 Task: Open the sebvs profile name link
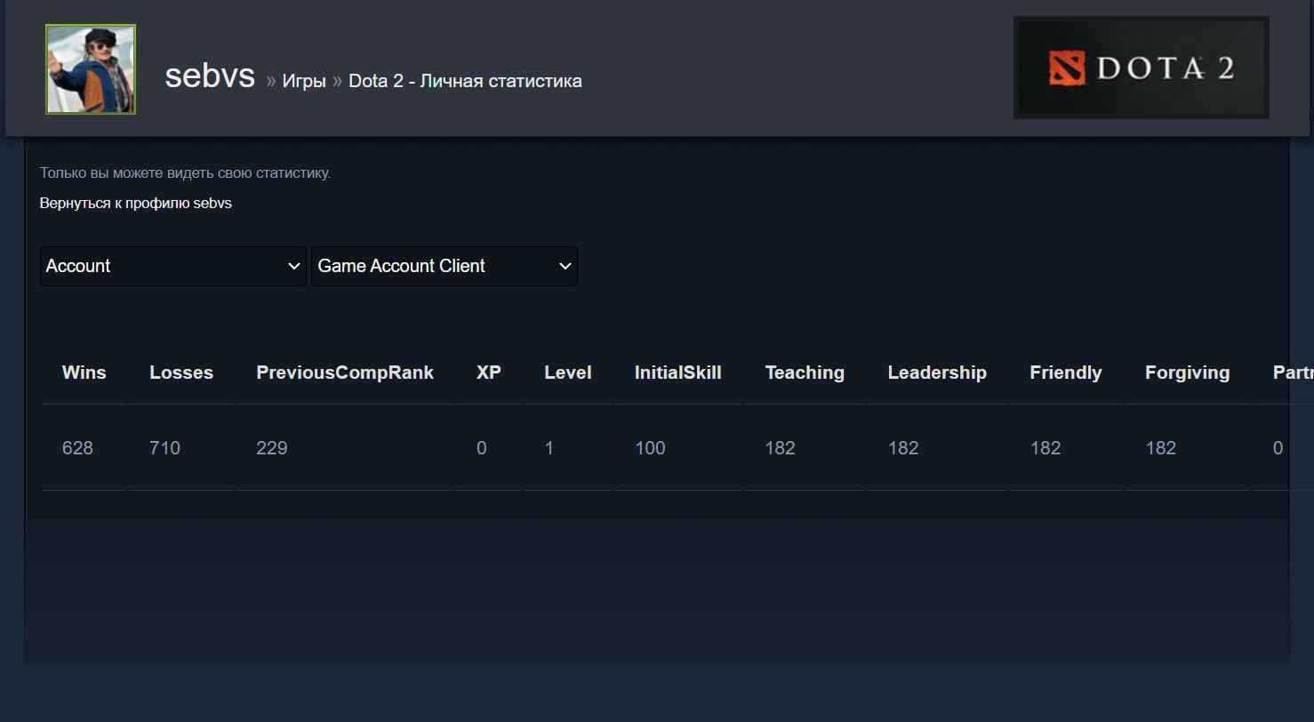point(210,76)
